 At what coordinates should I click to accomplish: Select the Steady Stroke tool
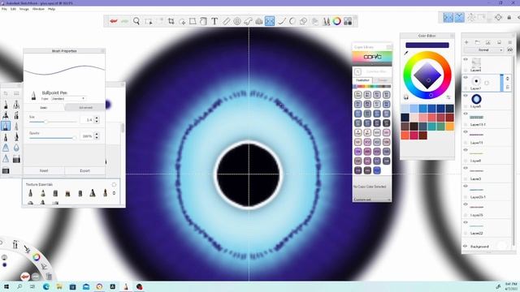pyautogui.click(x=282, y=21)
